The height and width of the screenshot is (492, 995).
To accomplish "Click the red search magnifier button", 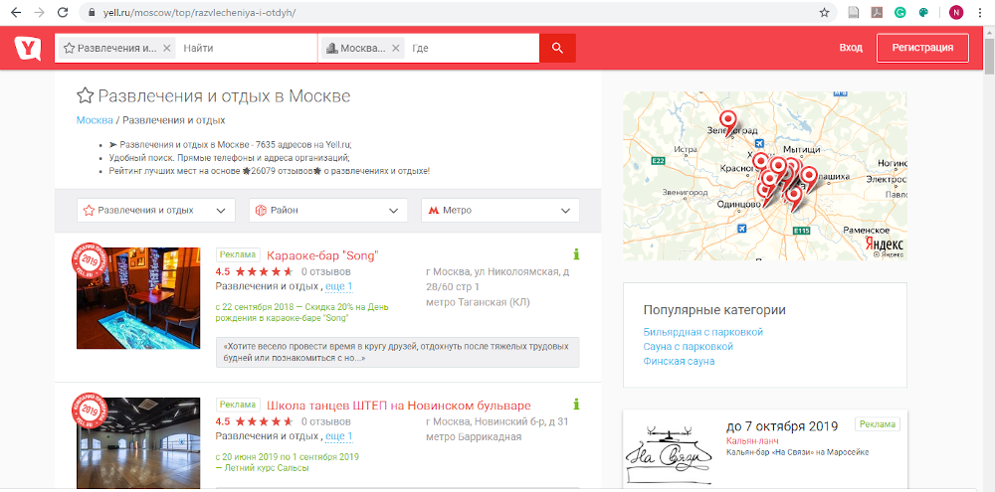I will point(557,48).
